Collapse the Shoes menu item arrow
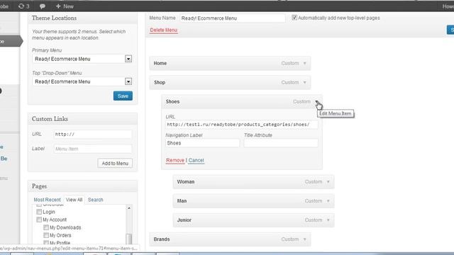The width and height of the screenshot is (454, 255). 316,102
